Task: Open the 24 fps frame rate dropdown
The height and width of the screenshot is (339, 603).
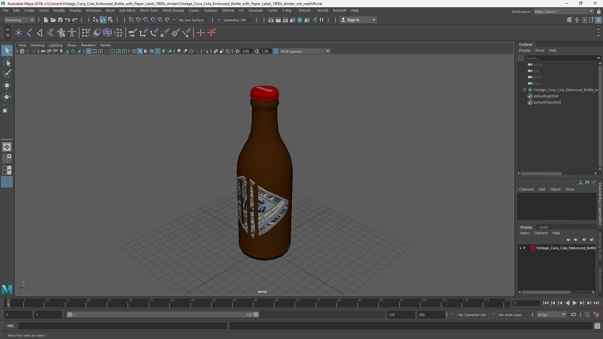Action: pos(551,315)
